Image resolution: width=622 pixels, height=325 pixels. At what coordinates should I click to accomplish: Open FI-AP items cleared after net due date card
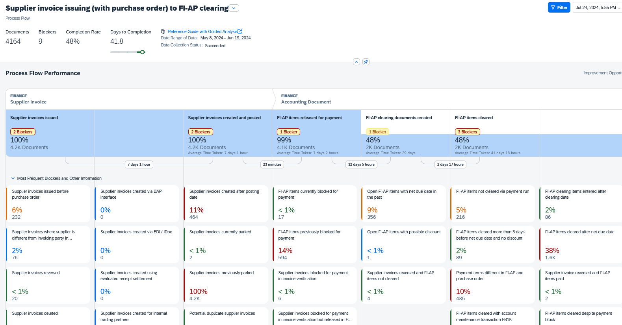[581, 245]
